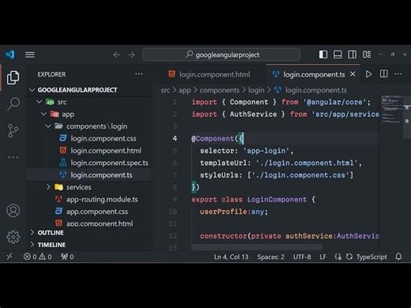Open app-routing.module.ts file

[102, 199]
